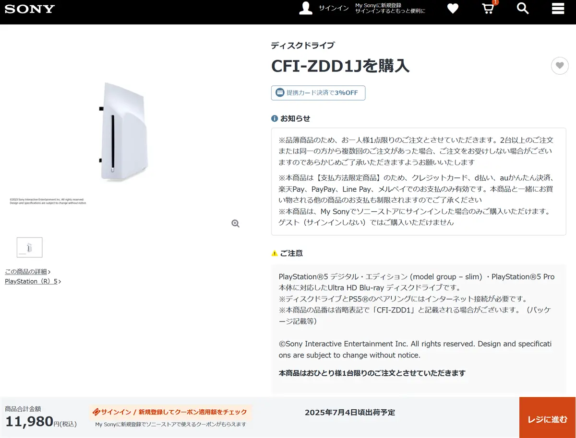The image size is (576, 438).
Task: Select the product thumbnail image
Action: [x=29, y=247]
